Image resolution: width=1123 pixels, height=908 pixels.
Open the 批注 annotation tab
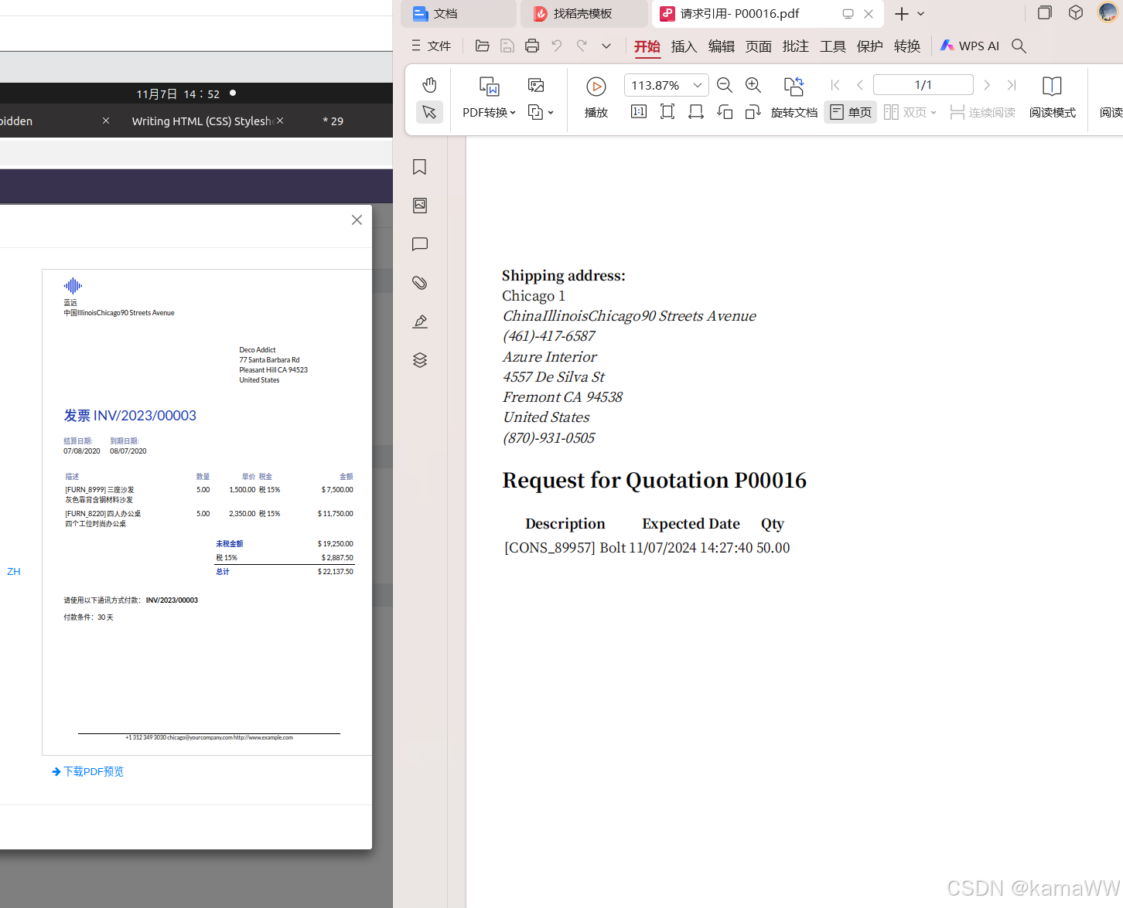795,46
